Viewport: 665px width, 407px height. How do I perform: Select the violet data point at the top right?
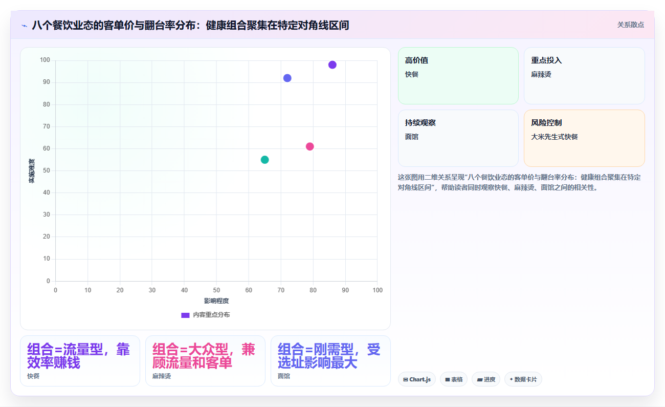pos(332,65)
